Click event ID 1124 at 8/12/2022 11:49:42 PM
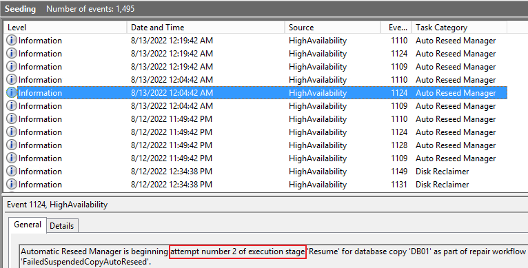 coord(399,132)
